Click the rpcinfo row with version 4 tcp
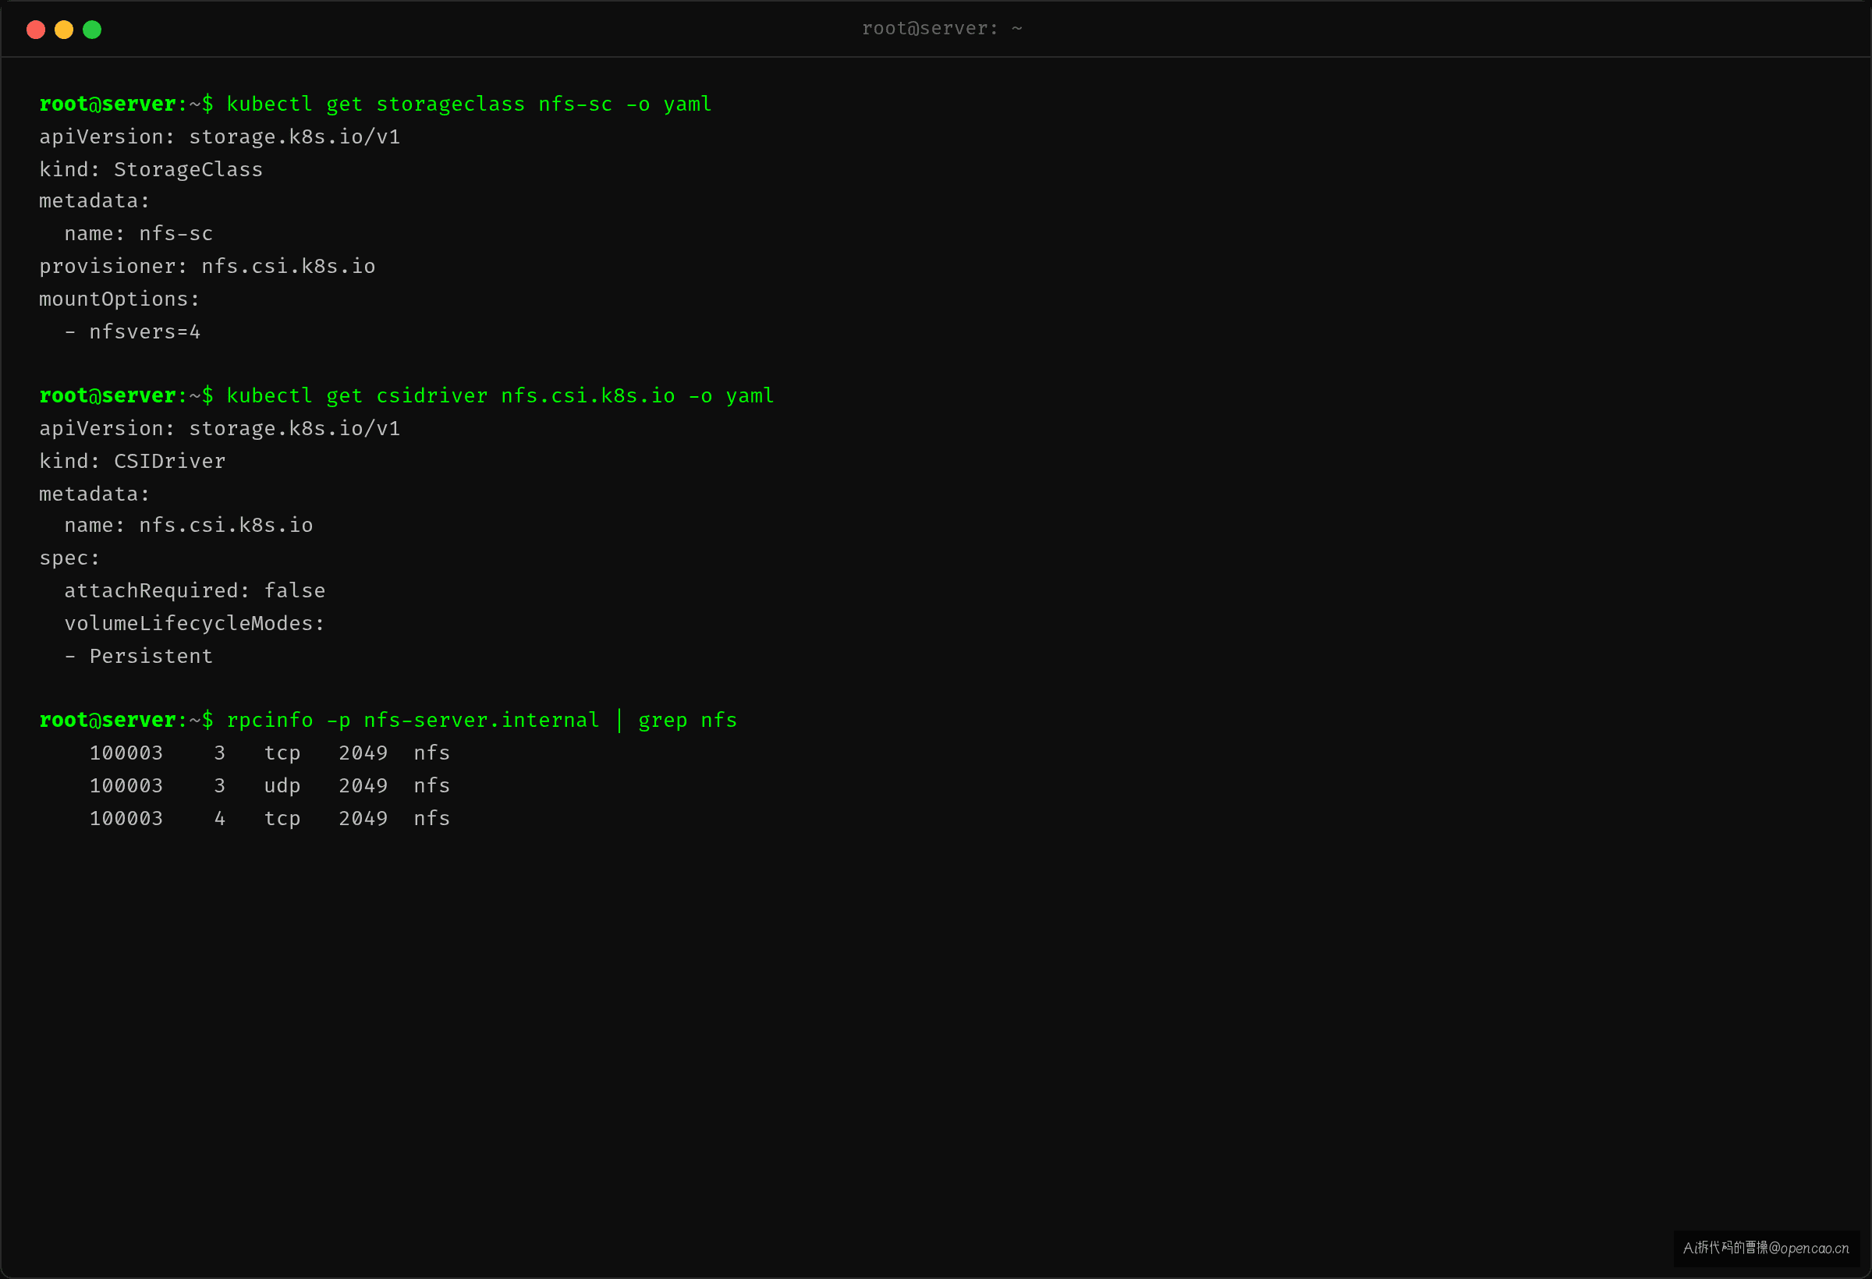The height and width of the screenshot is (1279, 1872). [x=269, y=818]
